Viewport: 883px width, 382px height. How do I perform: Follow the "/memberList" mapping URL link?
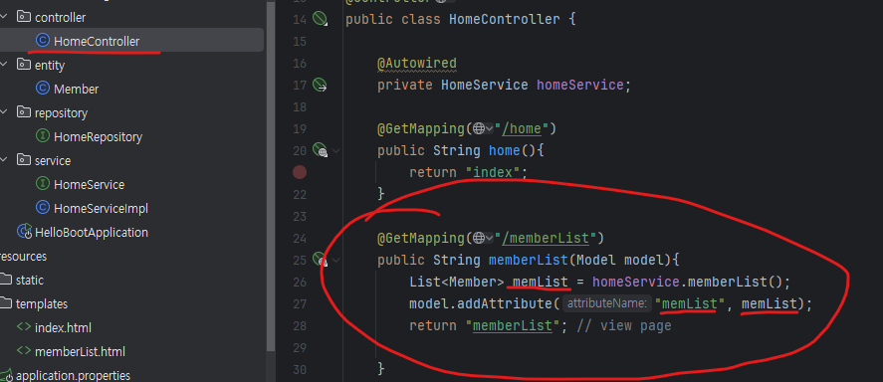pos(546,238)
